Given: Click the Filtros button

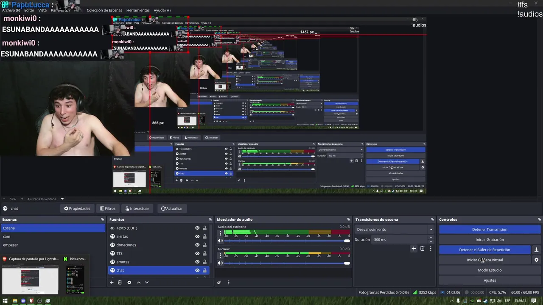Looking at the screenshot, I should (x=107, y=208).
